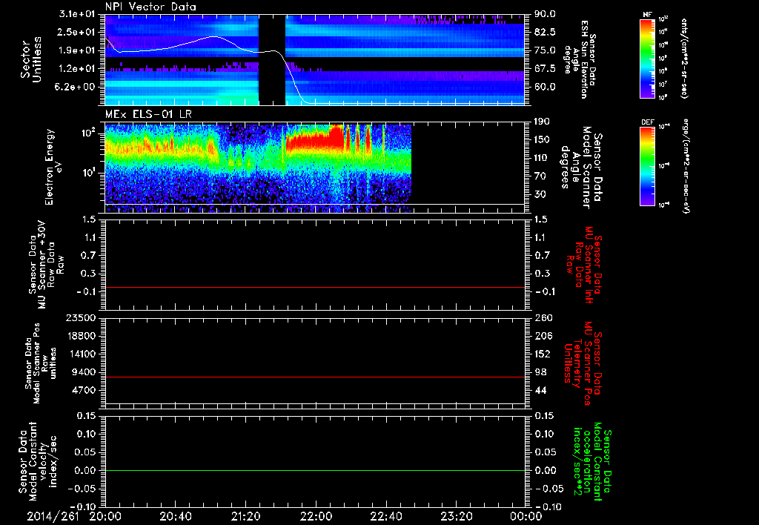The height and width of the screenshot is (525, 759).
Task: Click the "260" telemetry axis tick
Action: point(542,317)
